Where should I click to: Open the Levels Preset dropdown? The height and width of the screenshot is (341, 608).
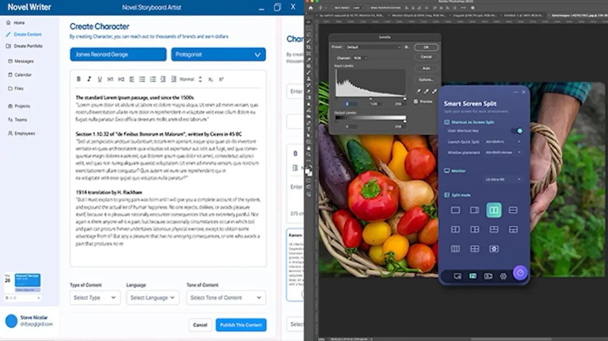[x=373, y=47]
